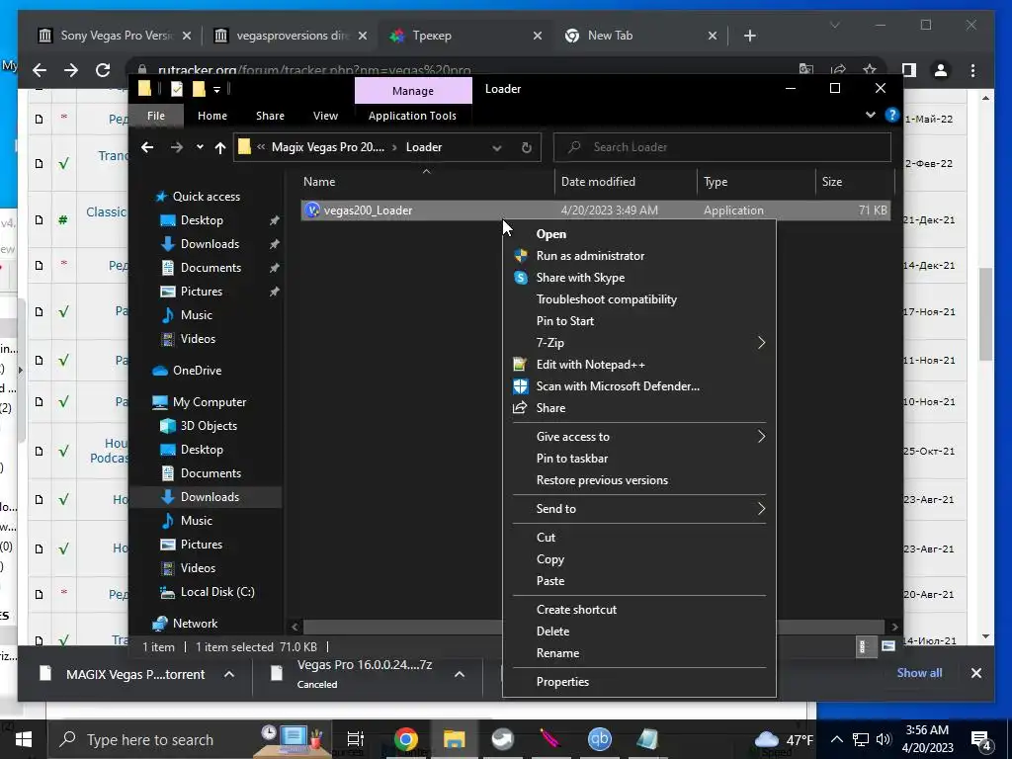Open the Windows Start menu
Viewport: 1012px width, 759px height.
(x=24, y=739)
